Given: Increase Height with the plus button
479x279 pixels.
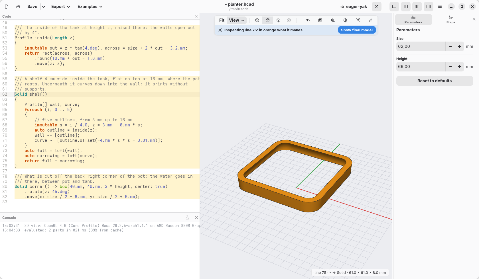Looking at the screenshot, I should (x=460, y=67).
